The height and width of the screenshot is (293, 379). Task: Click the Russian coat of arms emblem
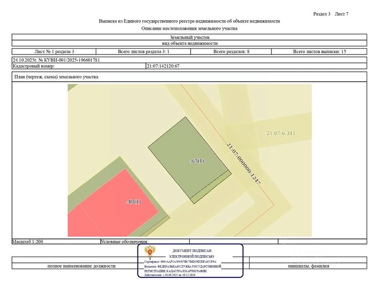coord(150,252)
